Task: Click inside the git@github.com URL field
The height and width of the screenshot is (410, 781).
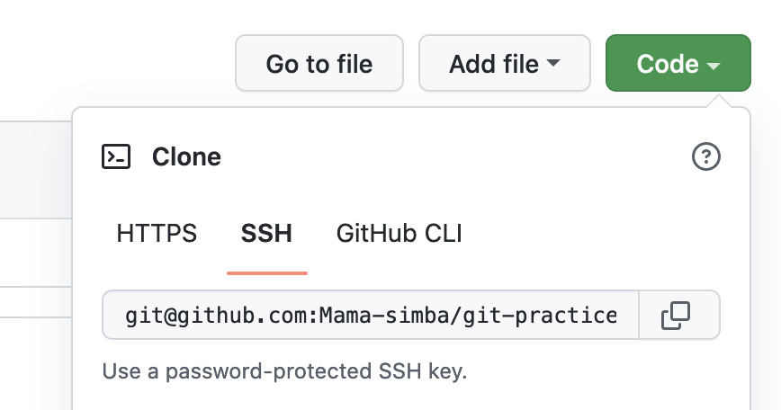Action: coord(371,316)
